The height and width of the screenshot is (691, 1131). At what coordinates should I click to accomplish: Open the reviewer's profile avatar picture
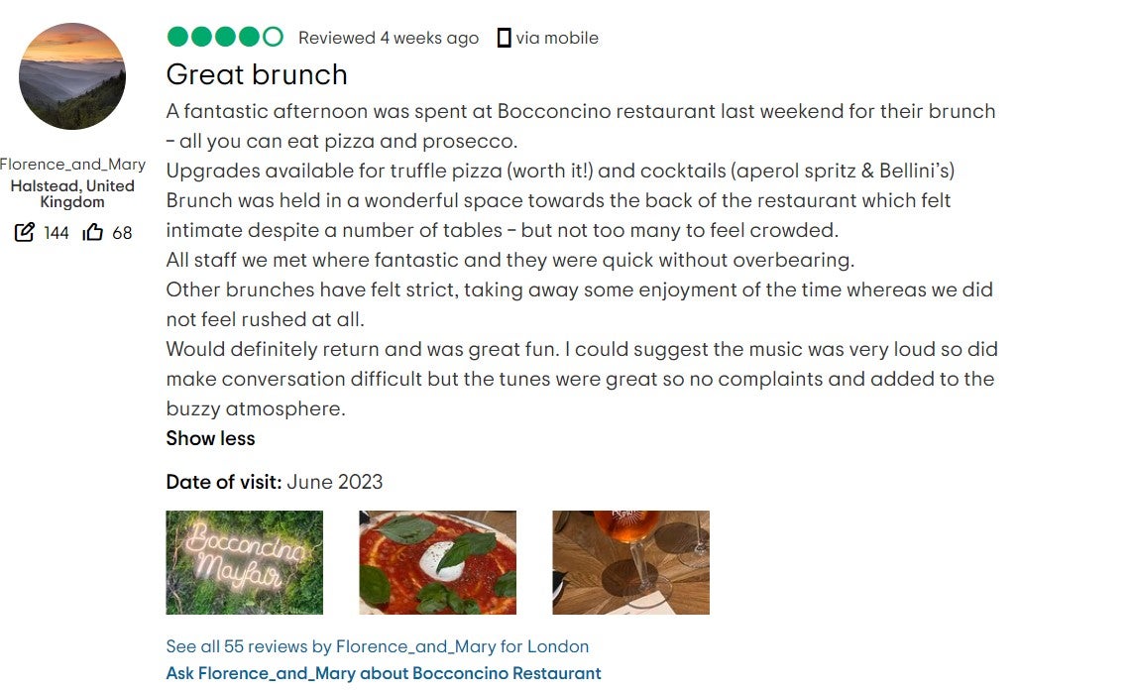point(71,76)
